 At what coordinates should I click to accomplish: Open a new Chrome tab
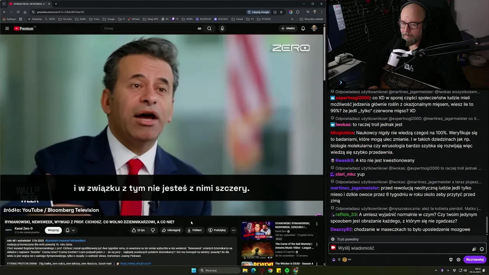[56, 4]
